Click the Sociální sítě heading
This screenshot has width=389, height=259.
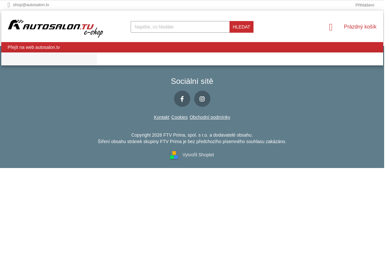click(x=192, y=81)
